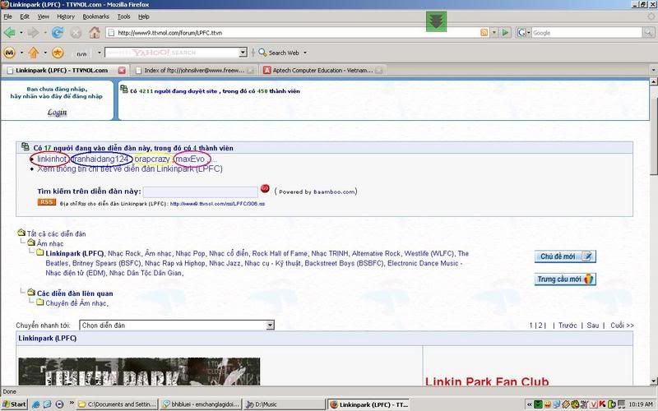Click the Internet Explorer quick launch icon
The height and width of the screenshot is (411, 658).
click(x=36, y=404)
